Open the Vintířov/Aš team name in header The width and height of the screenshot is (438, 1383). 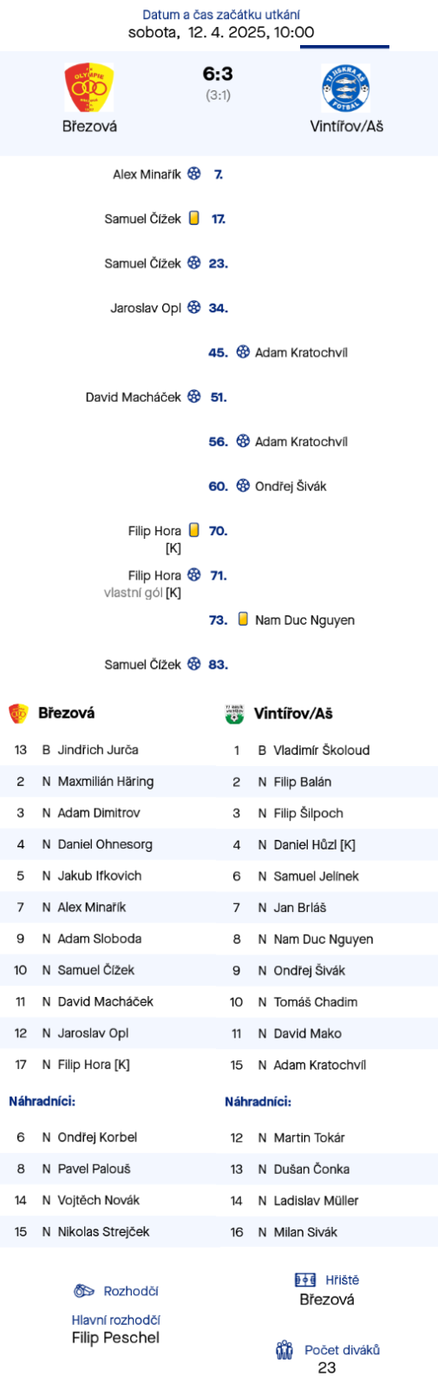347,126
